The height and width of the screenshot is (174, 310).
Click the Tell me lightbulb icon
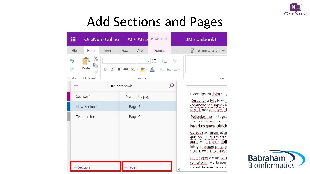coord(192,50)
